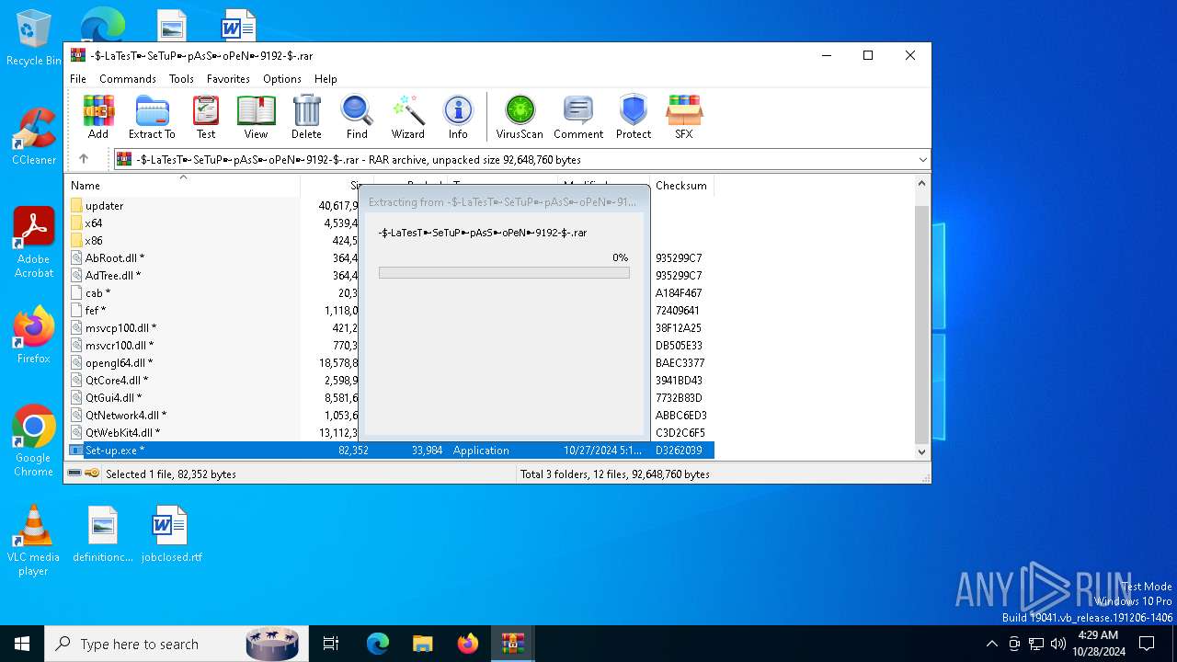Image resolution: width=1177 pixels, height=662 pixels.
Task: Select the AdTree.dll file
Action: pos(113,276)
